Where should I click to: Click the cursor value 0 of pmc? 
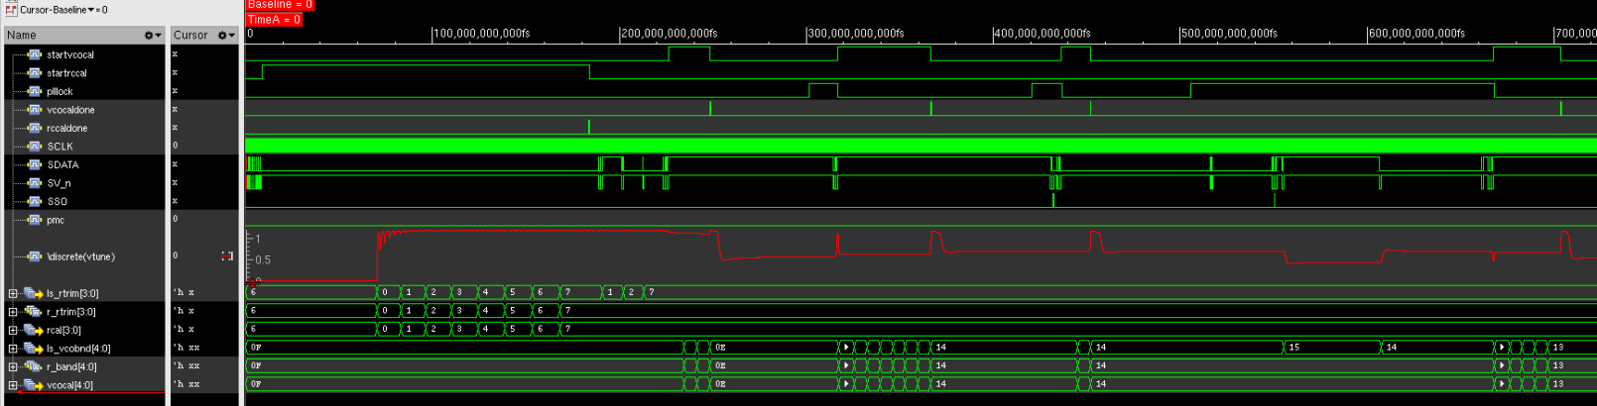[176, 219]
